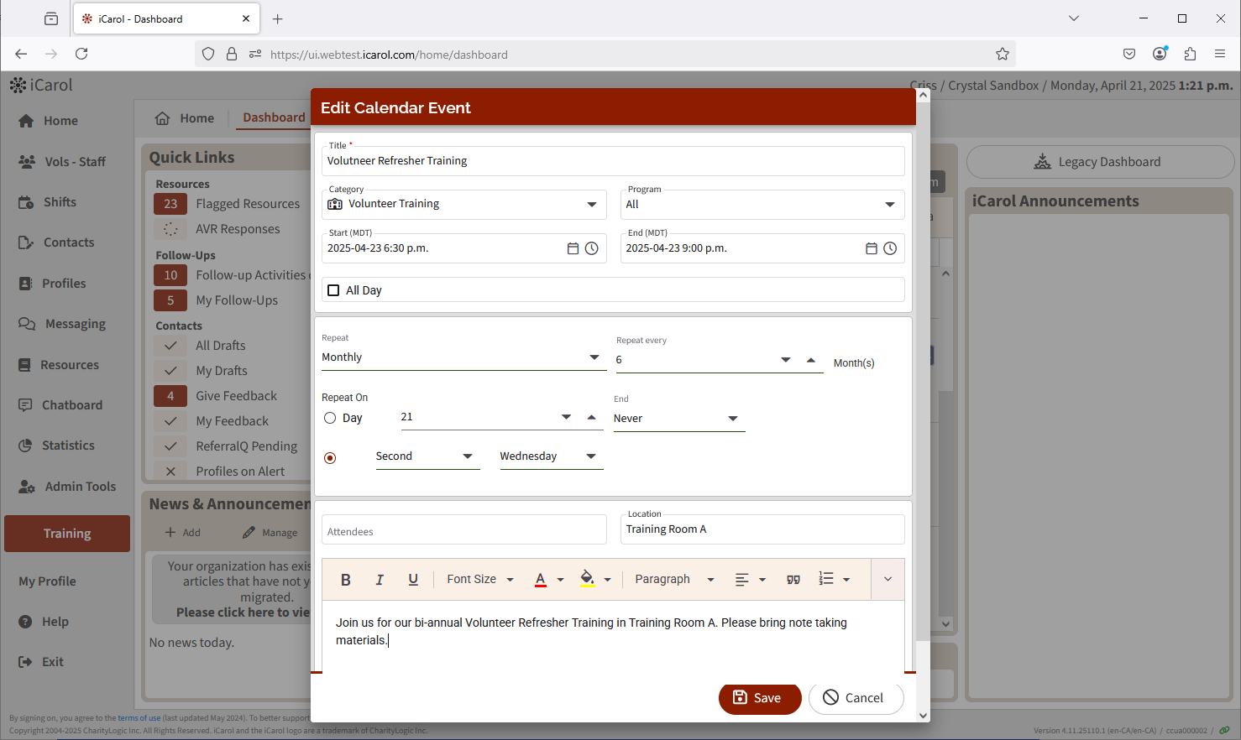The image size is (1241, 740).
Task: Switch to the Home tab
Action: point(185,118)
